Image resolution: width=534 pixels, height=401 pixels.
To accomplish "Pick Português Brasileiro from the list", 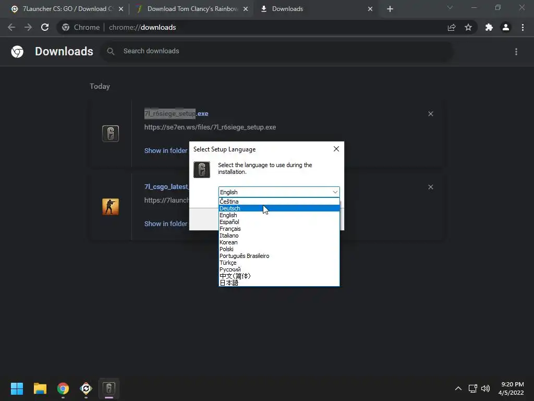I will coord(279,256).
